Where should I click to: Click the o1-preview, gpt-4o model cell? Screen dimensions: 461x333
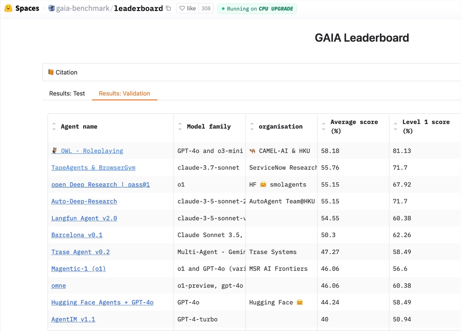(210, 285)
